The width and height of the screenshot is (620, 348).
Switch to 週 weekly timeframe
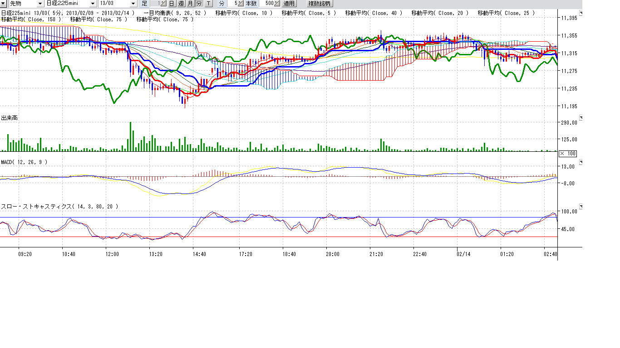[x=181, y=4]
